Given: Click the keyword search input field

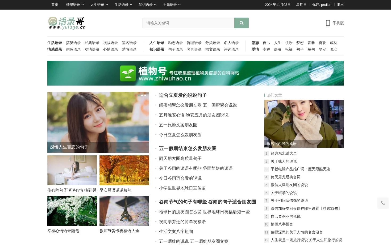Looking at the screenshot, I should (x=188, y=23).
